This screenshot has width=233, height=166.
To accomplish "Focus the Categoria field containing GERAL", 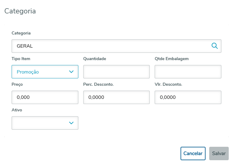I will [x=110, y=46].
